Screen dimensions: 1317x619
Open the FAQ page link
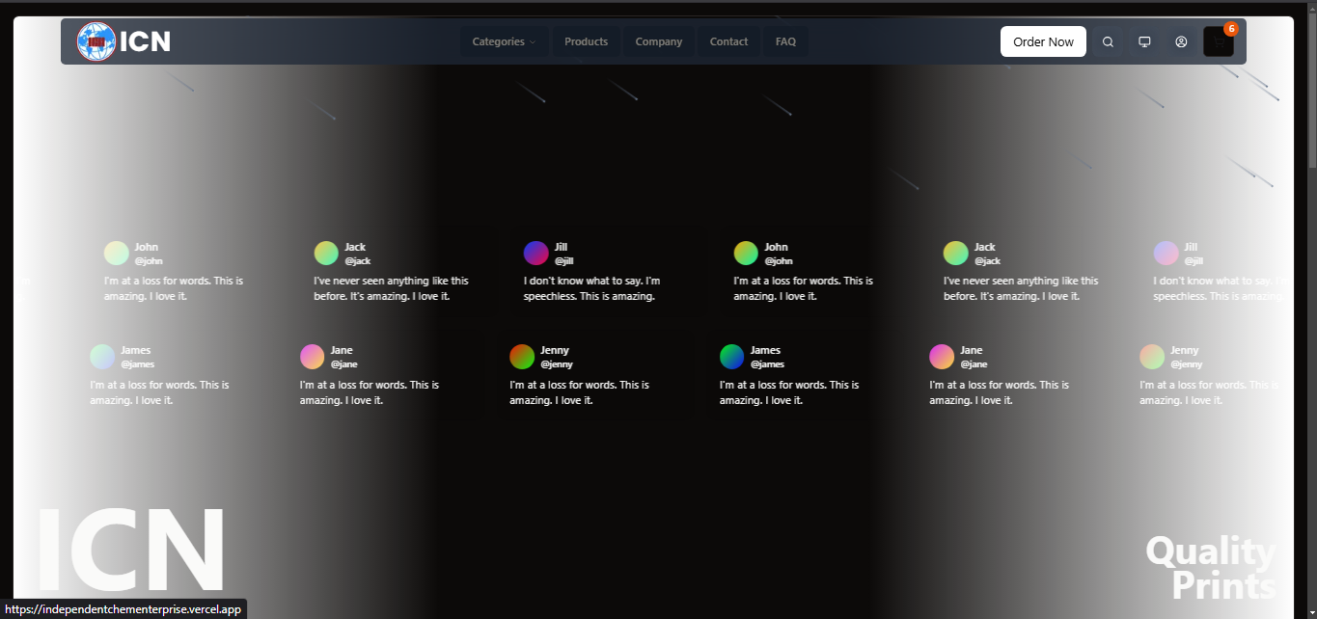point(785,41)
